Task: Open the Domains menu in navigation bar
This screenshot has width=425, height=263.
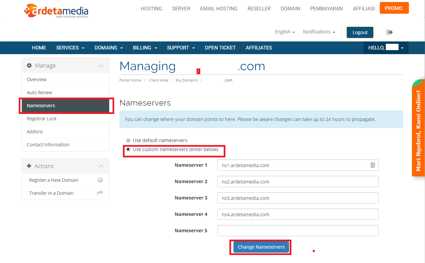Action: point(109,48)
